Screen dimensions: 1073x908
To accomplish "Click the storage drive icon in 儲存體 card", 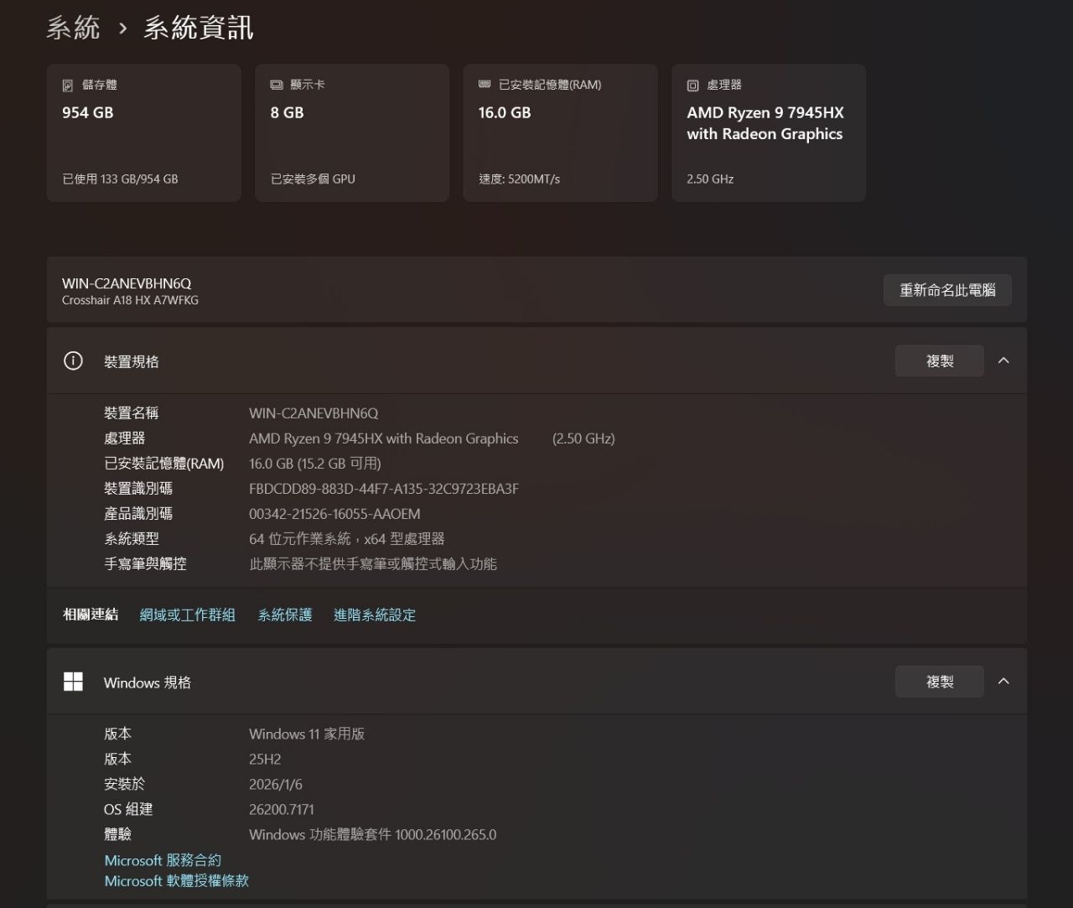I will [x=68, y=86].
